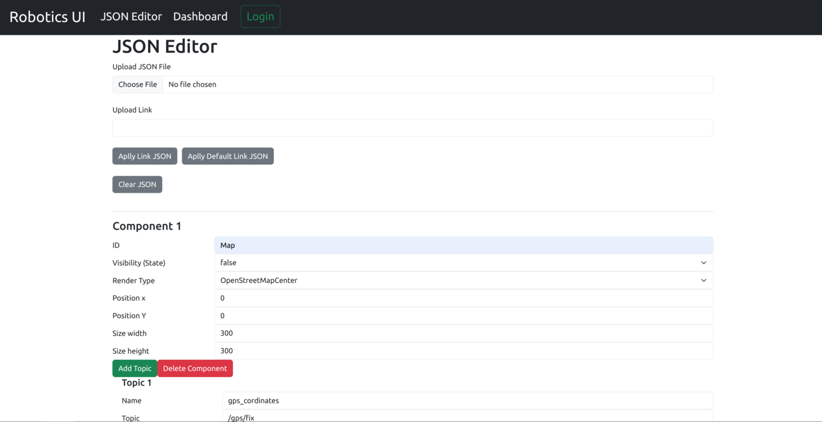Screen dimensions: 822x422
Task: Open the Render Type dropdown
Action: [x=463, y=280]
